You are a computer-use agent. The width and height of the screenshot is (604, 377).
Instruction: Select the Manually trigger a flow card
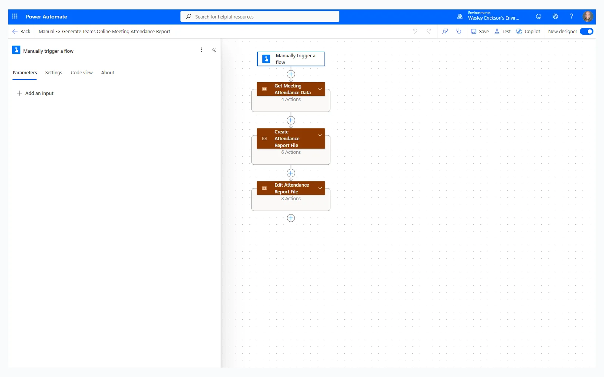click(291, 59)
